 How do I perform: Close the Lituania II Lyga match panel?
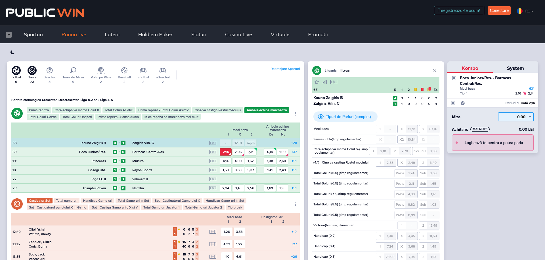click(x=435, y=70)
